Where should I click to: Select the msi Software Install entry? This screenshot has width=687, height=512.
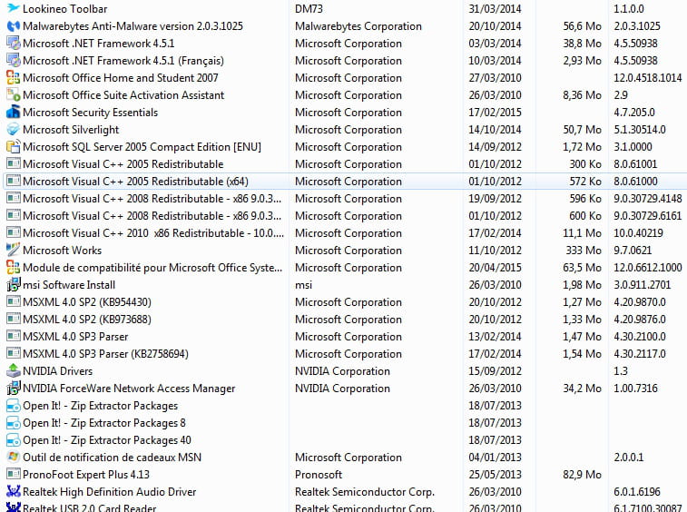point(70,285)
